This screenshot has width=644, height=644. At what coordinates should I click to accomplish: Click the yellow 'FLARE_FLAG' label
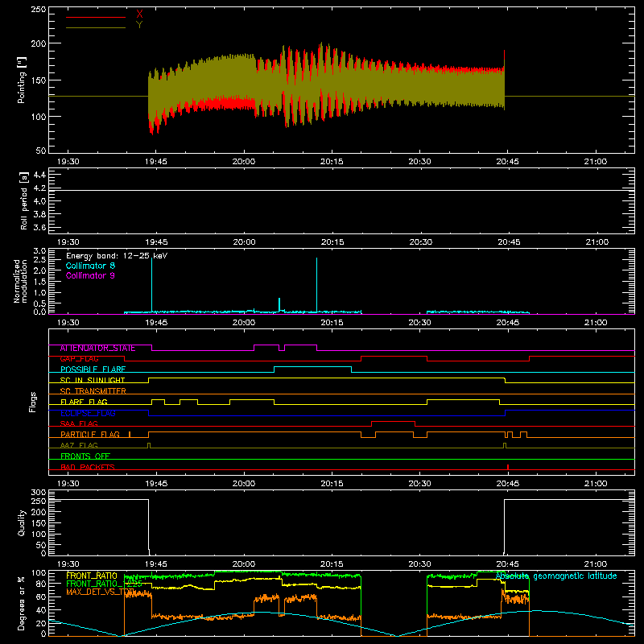(84, 402)
